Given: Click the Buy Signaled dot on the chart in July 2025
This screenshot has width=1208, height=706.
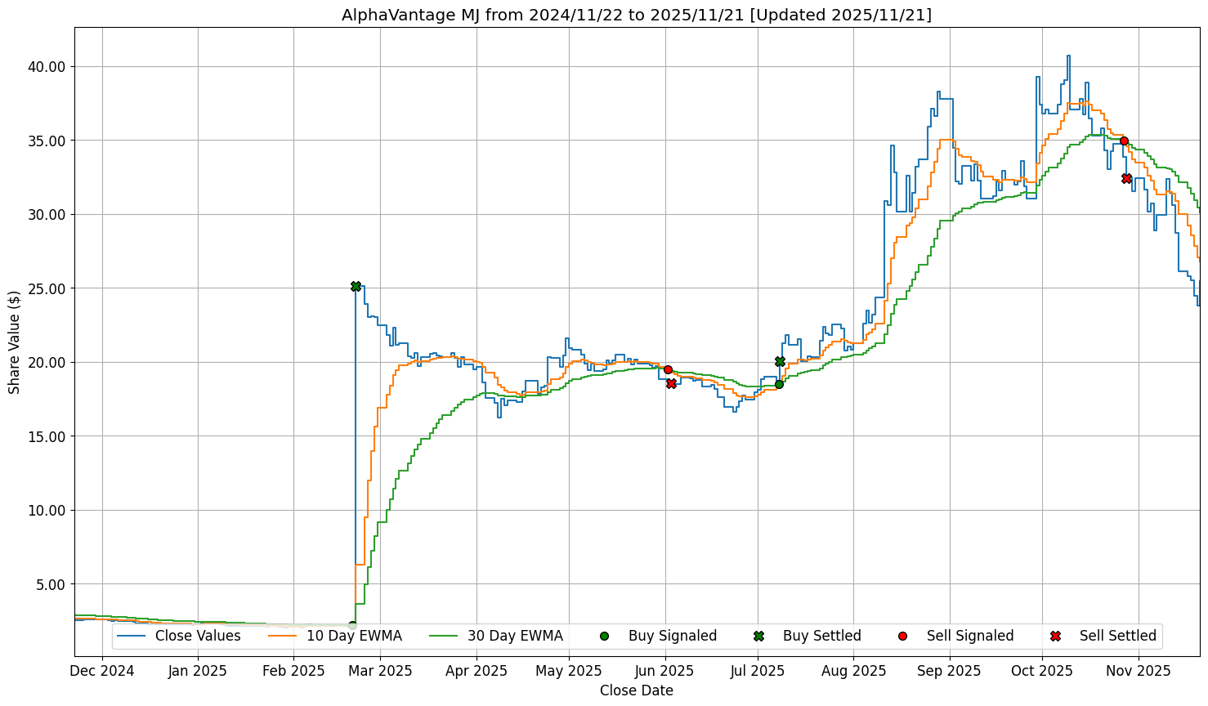Looking at the screenshot, I should 779,384.
